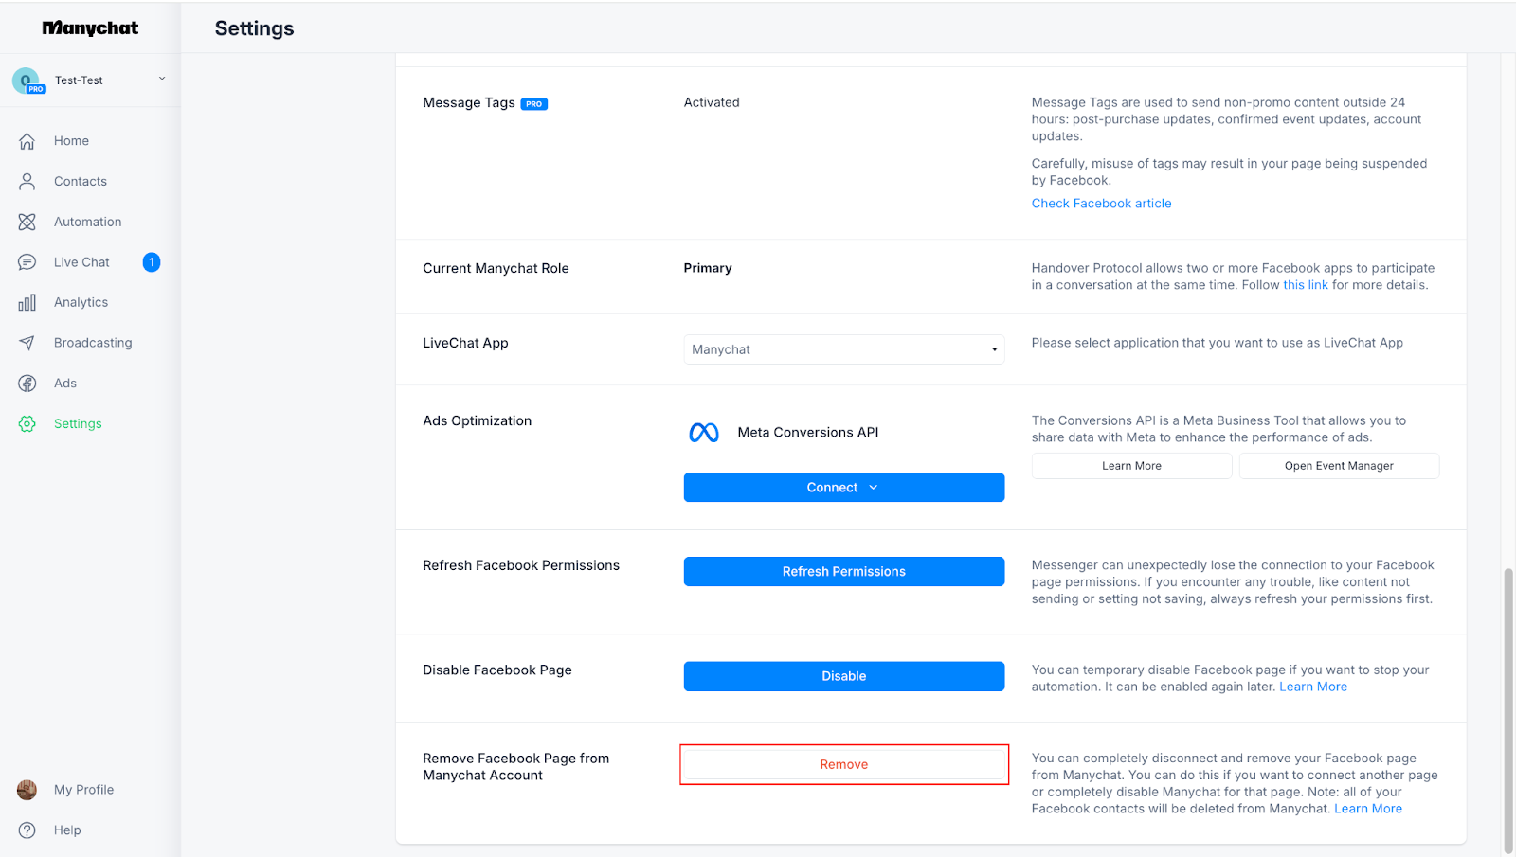This screenshot has height=857, width=1516.
Task: Click the Meta Conversions API logo
Action: pos(704,433)
